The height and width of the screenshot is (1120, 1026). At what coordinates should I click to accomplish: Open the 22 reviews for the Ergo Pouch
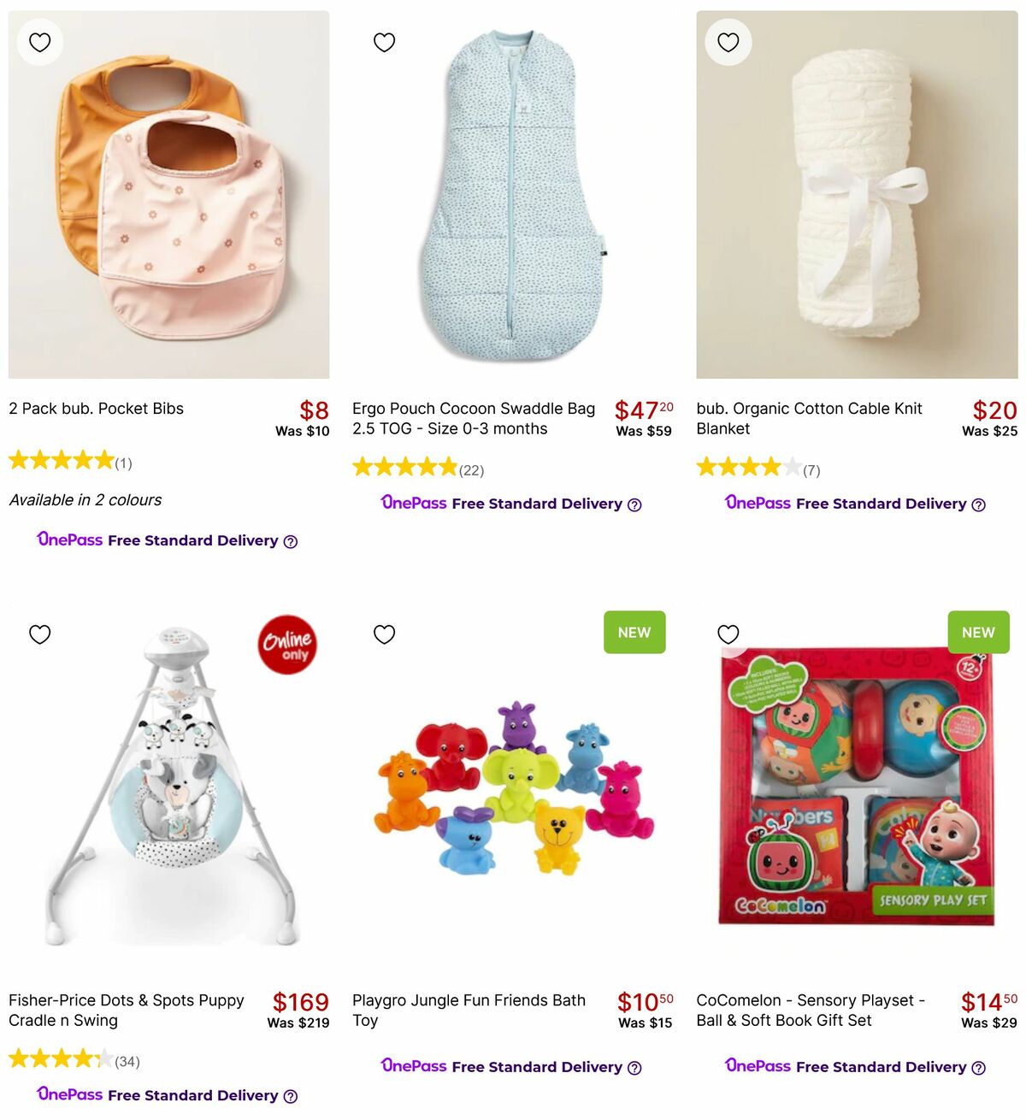click(x=471, y=469)
